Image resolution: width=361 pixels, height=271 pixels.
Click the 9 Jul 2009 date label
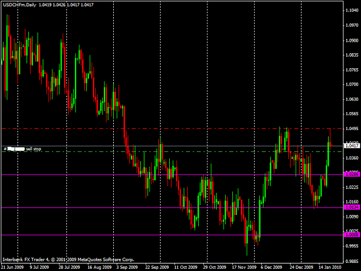pyautogui.click(x=39, y=267)
